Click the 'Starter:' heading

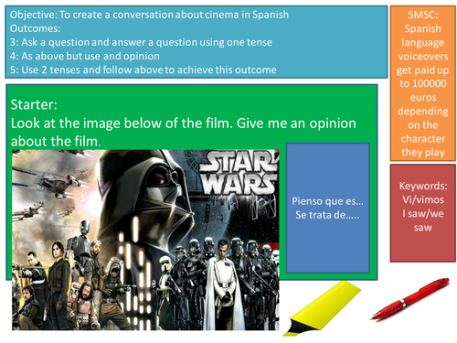[34, 104]
